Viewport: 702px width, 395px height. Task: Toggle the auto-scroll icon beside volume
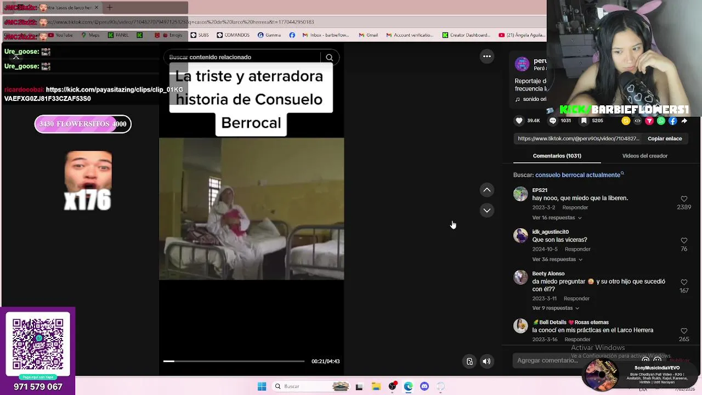click(469, 361)
